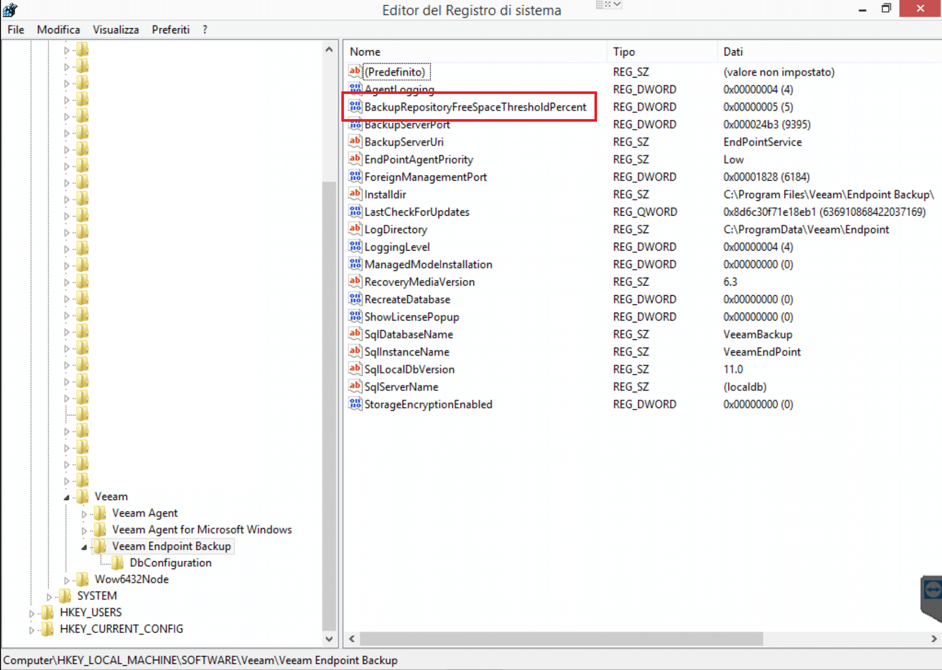
Task: Click the data cell (localdb)
Action: pyautogui.click(x=745, y=387)
